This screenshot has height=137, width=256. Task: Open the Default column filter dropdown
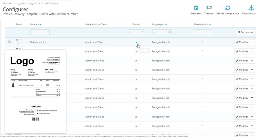136,32
